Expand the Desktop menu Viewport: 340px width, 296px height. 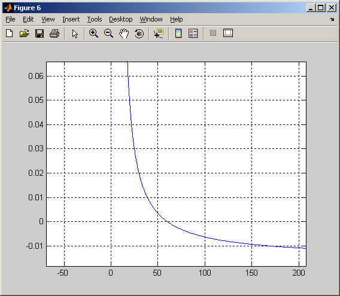[x=121, y=19]
